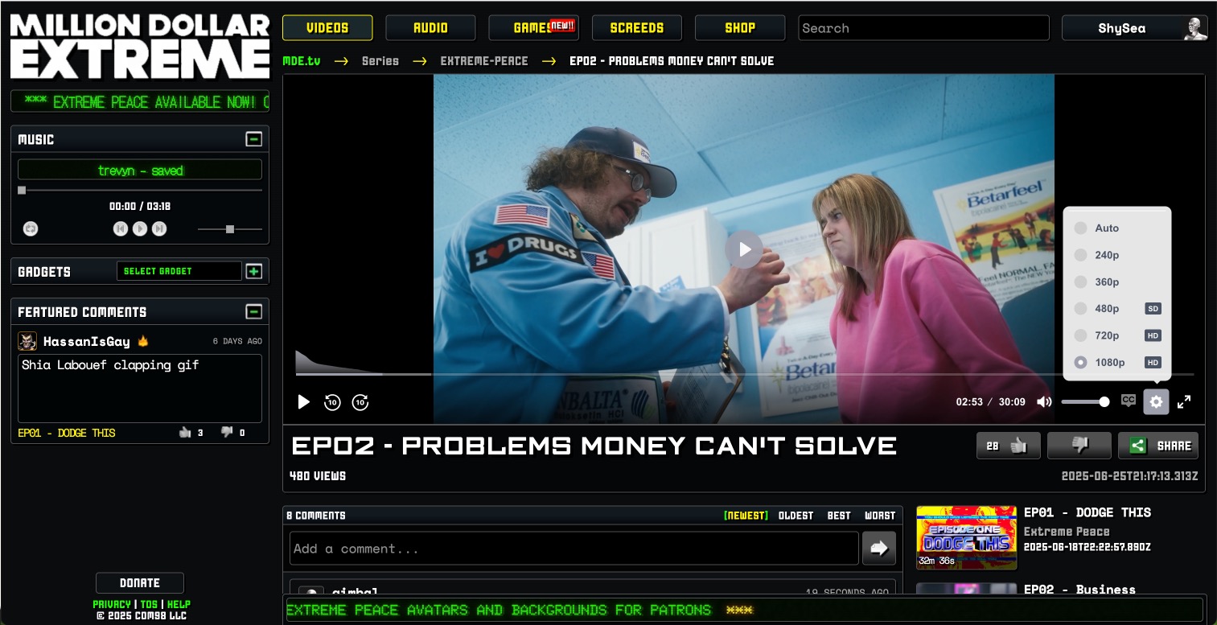Click the ShySea avatar image
Viewport: 1217px width, 625px height.
pos(1195,28)
